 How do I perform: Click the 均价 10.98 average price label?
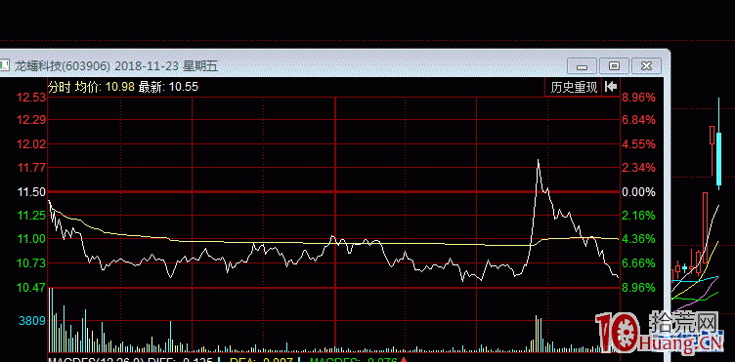point(106,87)
